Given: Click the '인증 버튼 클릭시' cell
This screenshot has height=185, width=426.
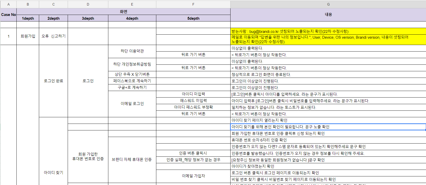Looking at the screenshot, I should pos(193,153).
